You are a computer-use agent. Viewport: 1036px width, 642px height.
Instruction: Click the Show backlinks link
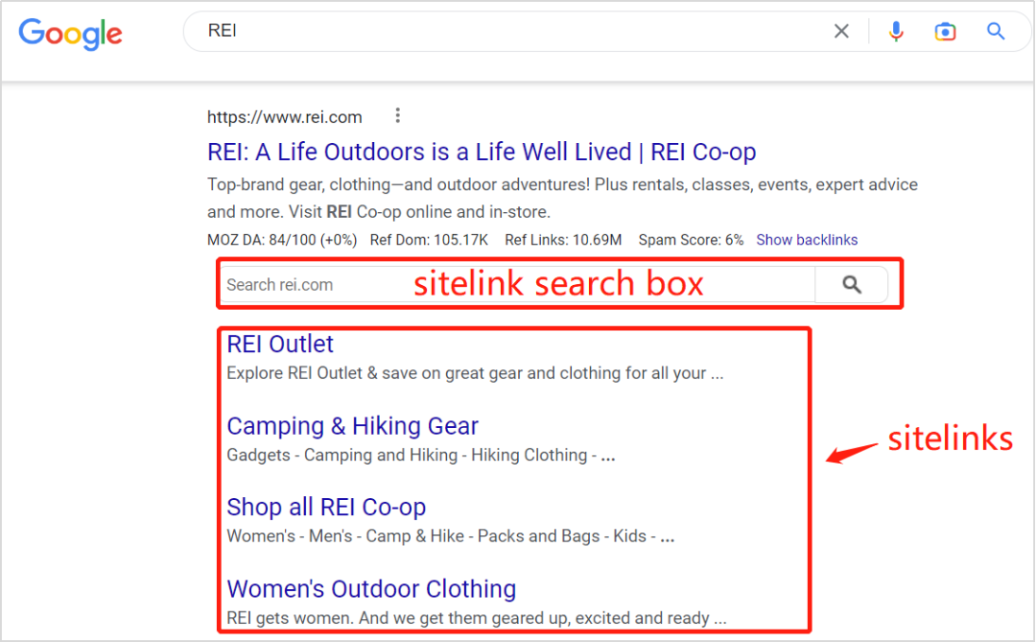click(x=807, y=240)
